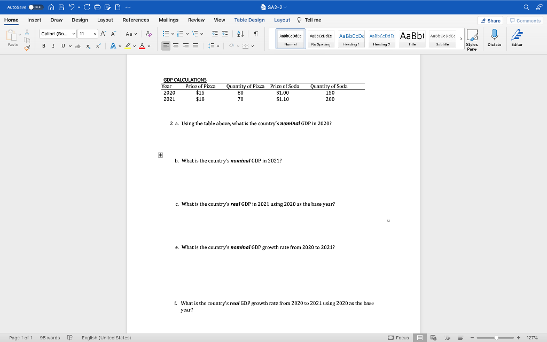Activate the Format Painter brush
The image size is (547, 342).
coord(27,48)
